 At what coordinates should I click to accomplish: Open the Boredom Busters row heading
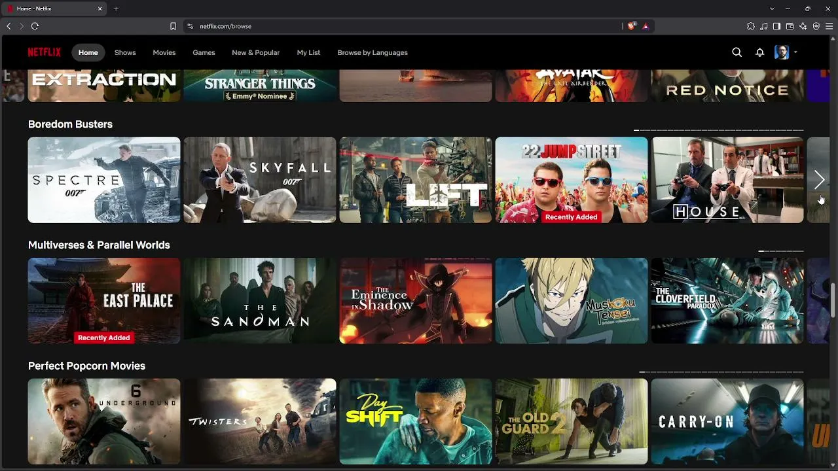(70, 124)
